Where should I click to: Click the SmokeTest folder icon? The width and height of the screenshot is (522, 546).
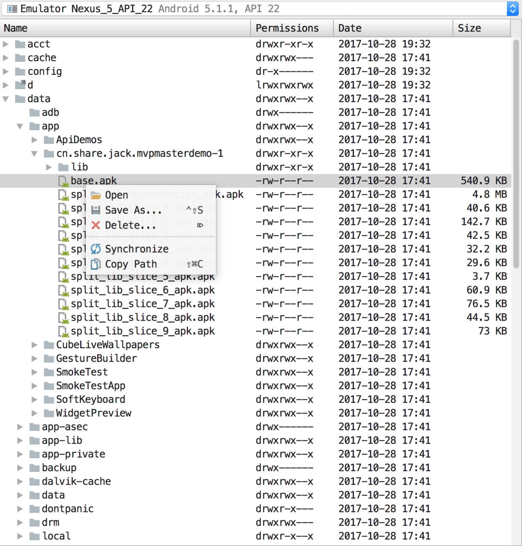pyautogui.click(x=49, y=372)
